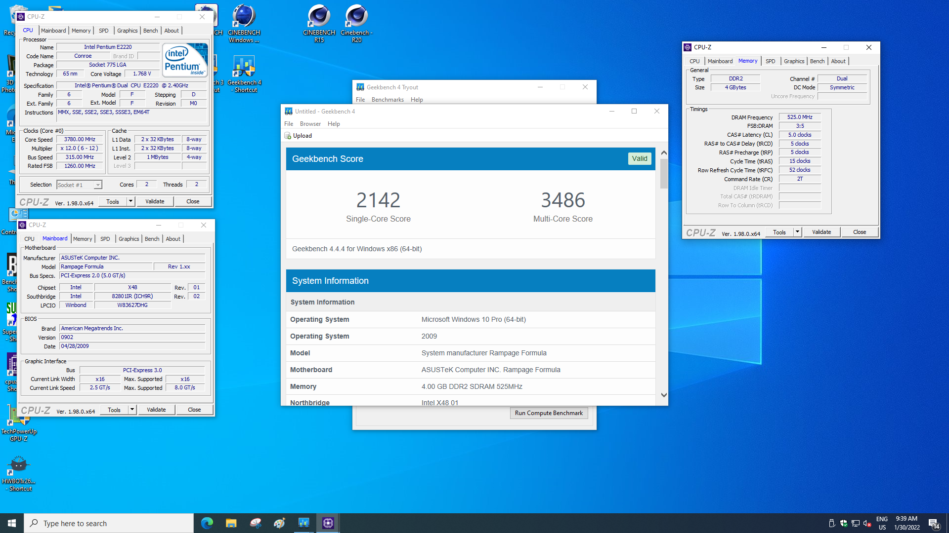Expand Tools dropdown arrow in Mainboard window
The width and height of the screenshot is (949, 533).
pyautogui.click(x=132, y=410)
